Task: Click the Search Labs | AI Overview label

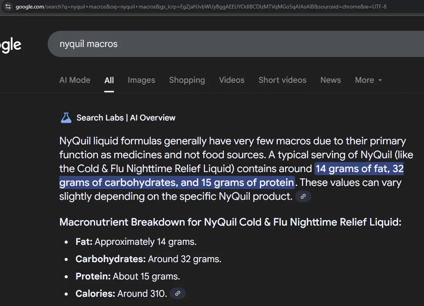Action: 126,117
